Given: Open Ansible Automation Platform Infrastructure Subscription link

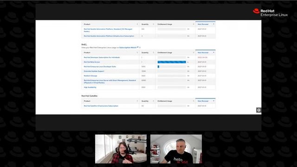Looking at the screenshot, I should pyautogui.click(x=109, y=36).
